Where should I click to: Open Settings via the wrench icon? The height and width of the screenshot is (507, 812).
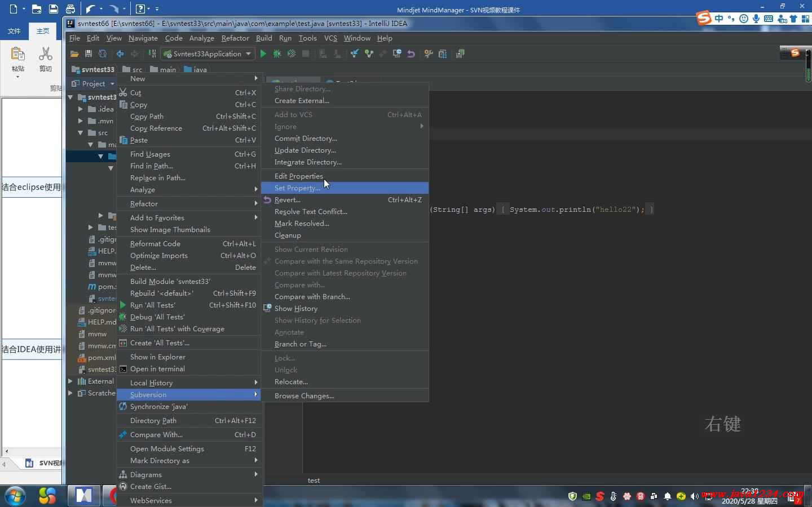(429, 54)
